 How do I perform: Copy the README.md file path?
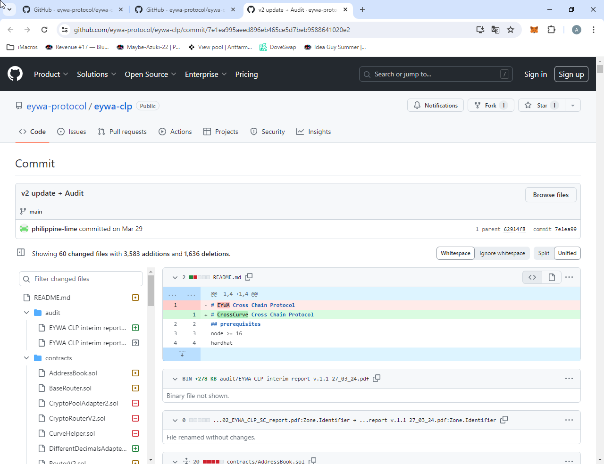point(249,277)
